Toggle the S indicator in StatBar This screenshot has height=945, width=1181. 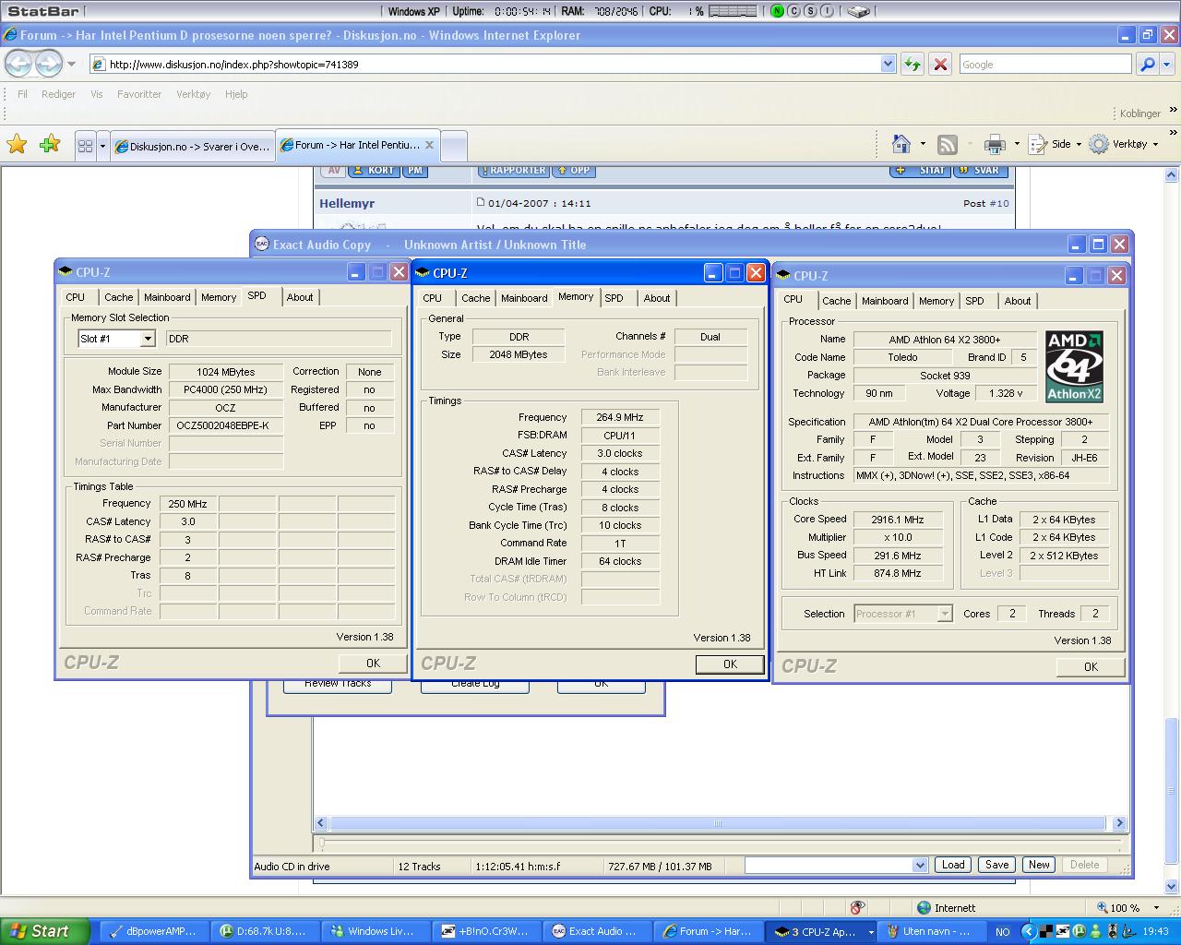coord(811,11)
